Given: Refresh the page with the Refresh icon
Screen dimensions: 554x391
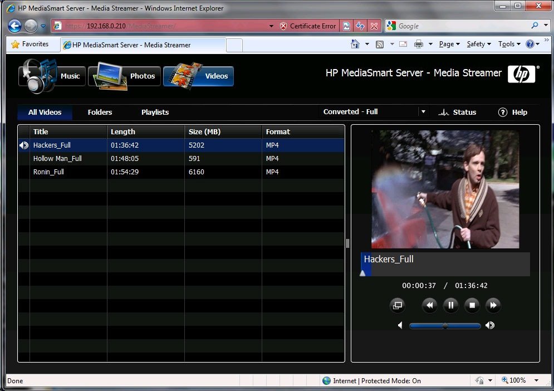Looking at the screenshot, I should 360,26.
